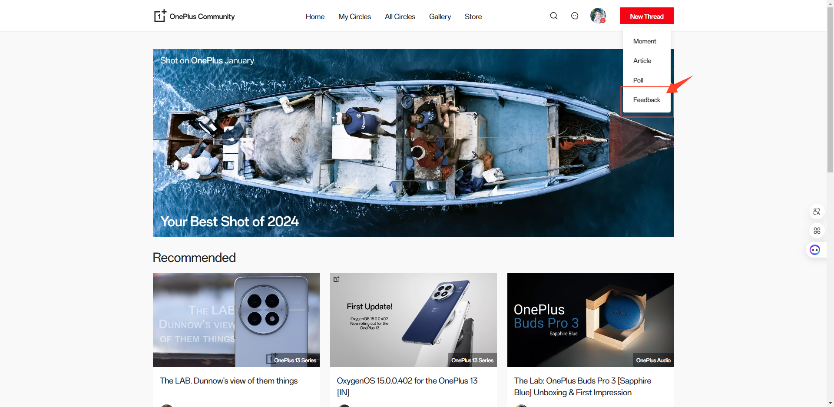The width and height of the screenshot is (834, 407).
Task: Switch to the Gallery navigation tab
Action: click(x=440, y=17)
